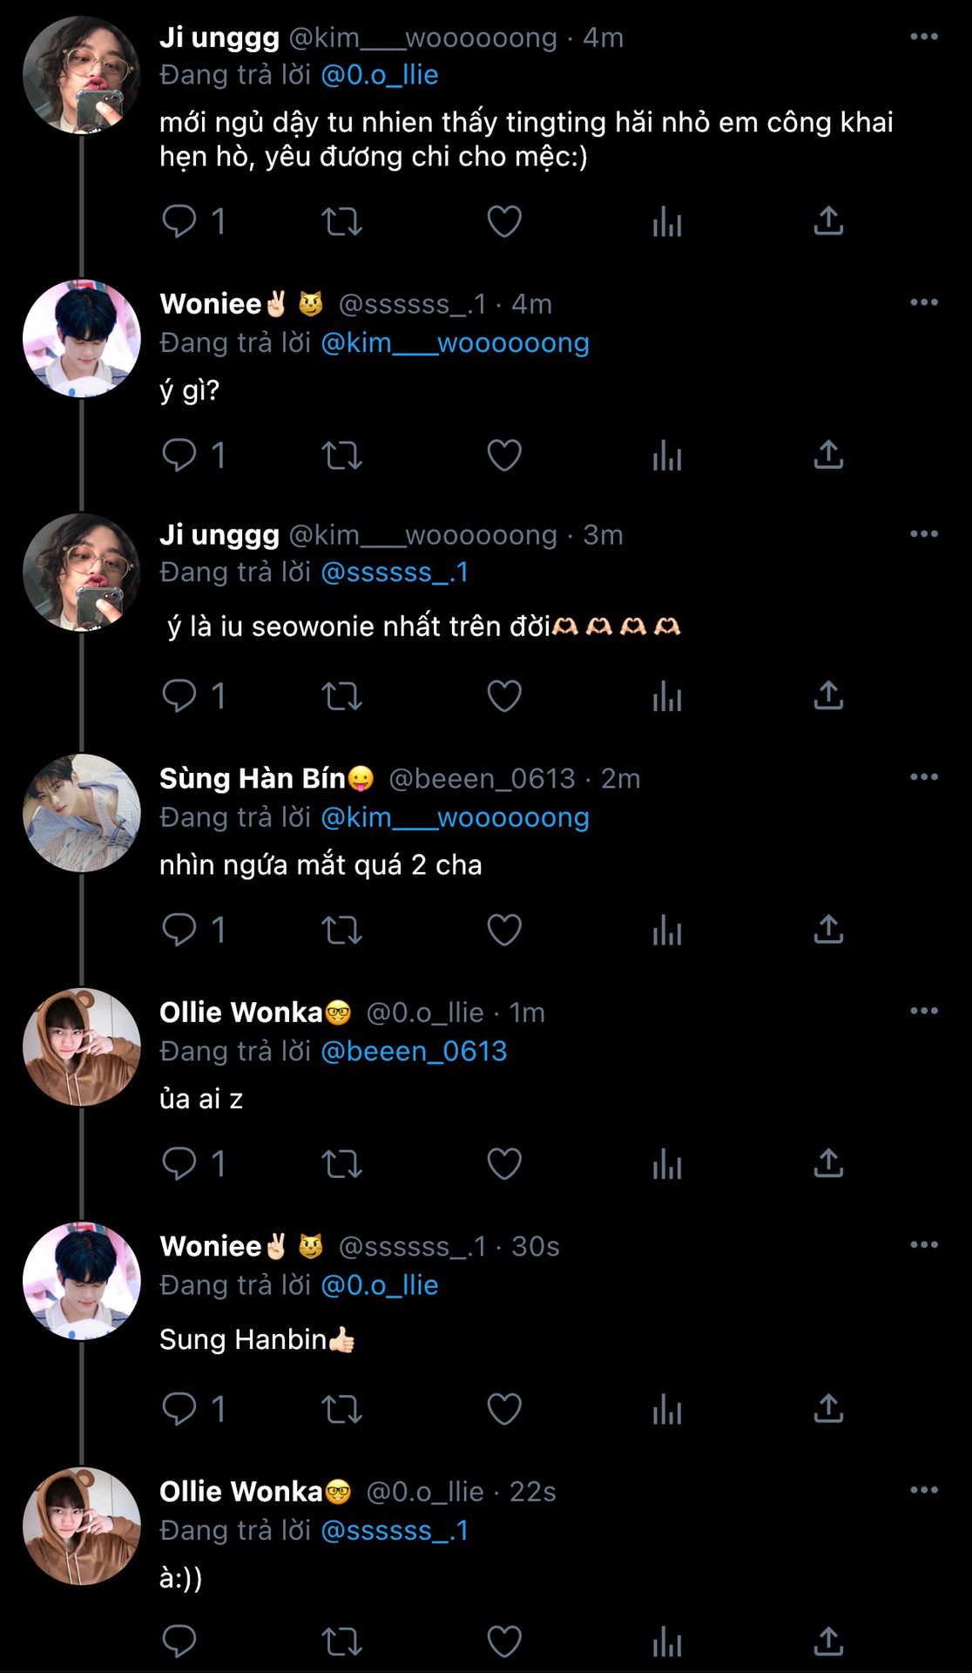
Task: View analytics for the "ủa ai z" tweet
Action: pos(667,1163)
